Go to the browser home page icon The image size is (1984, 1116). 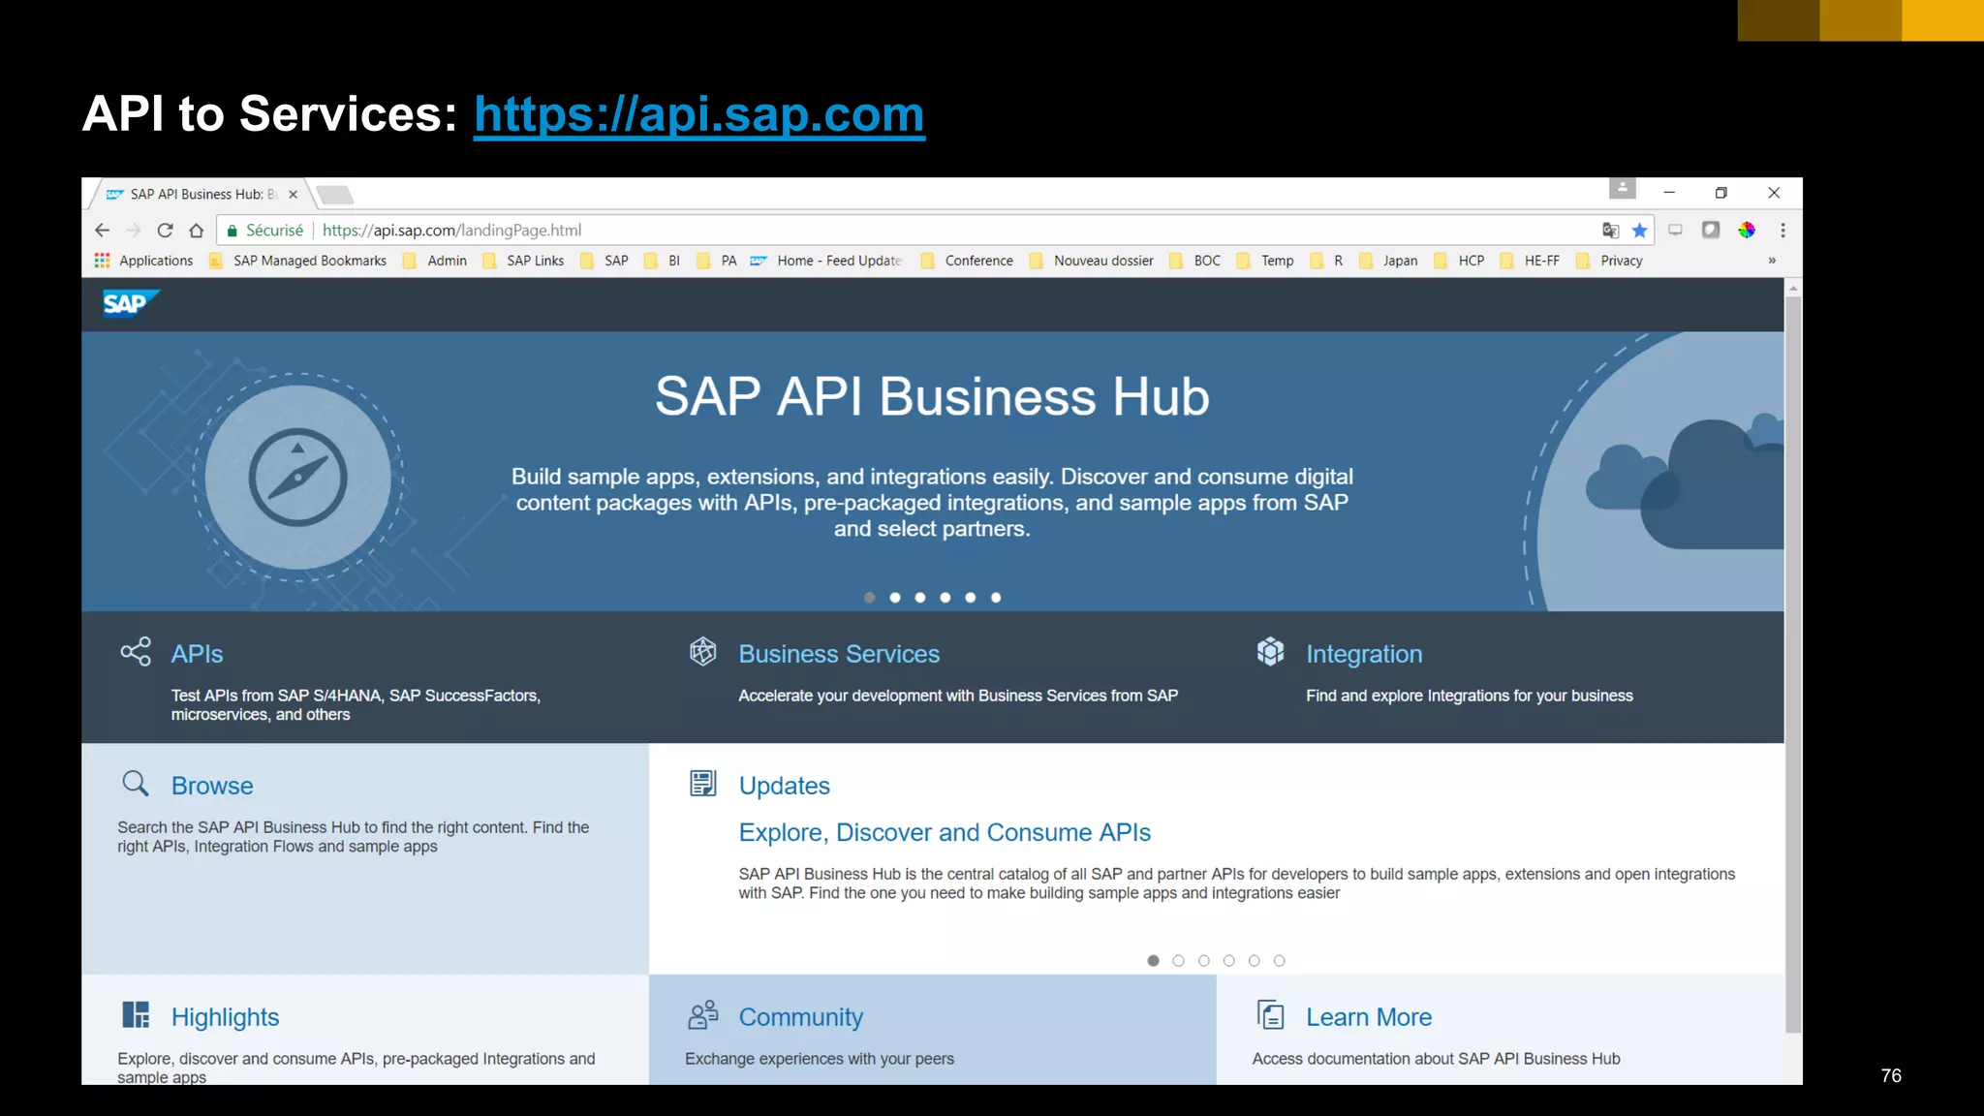click(197, 230)
